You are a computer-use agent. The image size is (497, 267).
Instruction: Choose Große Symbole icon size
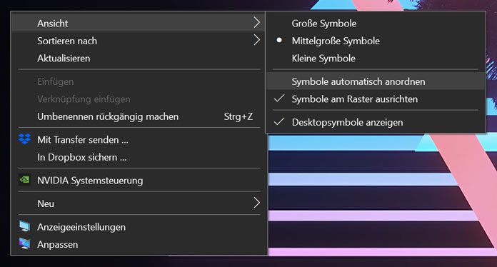(x=376, y=24)
